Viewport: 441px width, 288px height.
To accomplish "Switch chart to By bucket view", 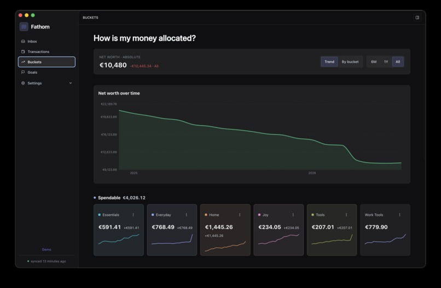I will pos(350,62).
